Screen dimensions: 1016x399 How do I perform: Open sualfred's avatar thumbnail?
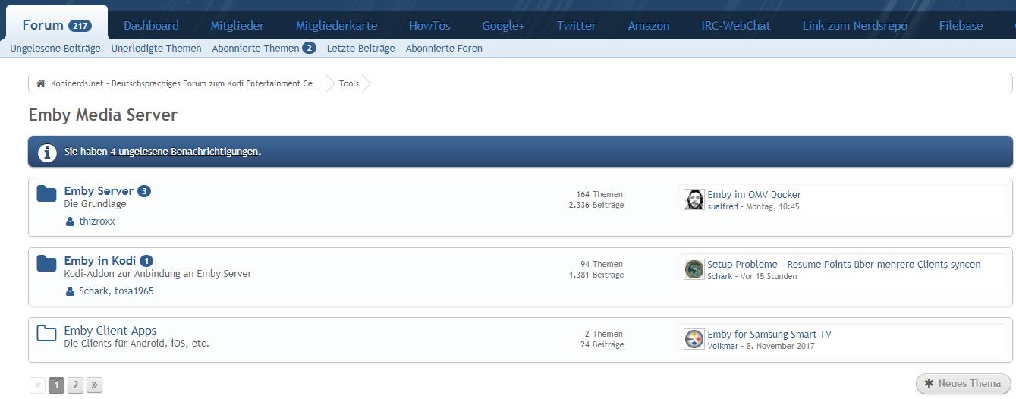(694, 199)
